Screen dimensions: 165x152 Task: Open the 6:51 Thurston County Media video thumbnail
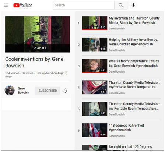(95, 87)
